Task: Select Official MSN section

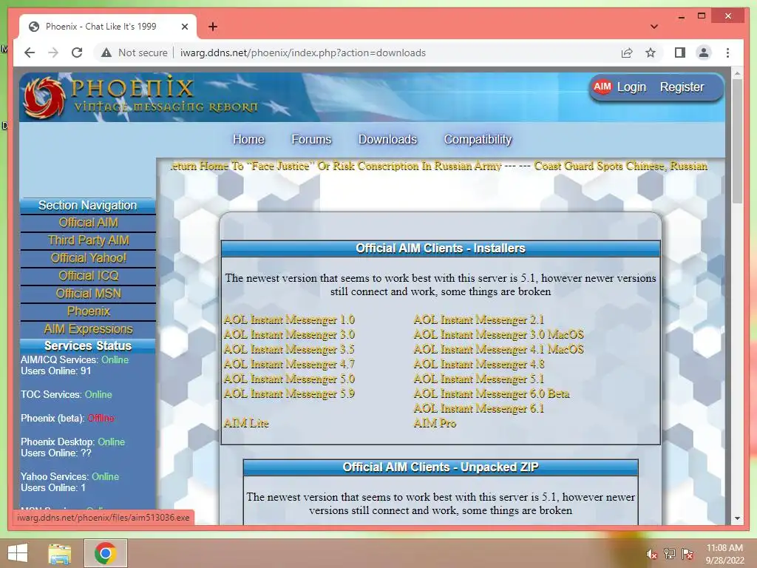Action: pos(89,294)
